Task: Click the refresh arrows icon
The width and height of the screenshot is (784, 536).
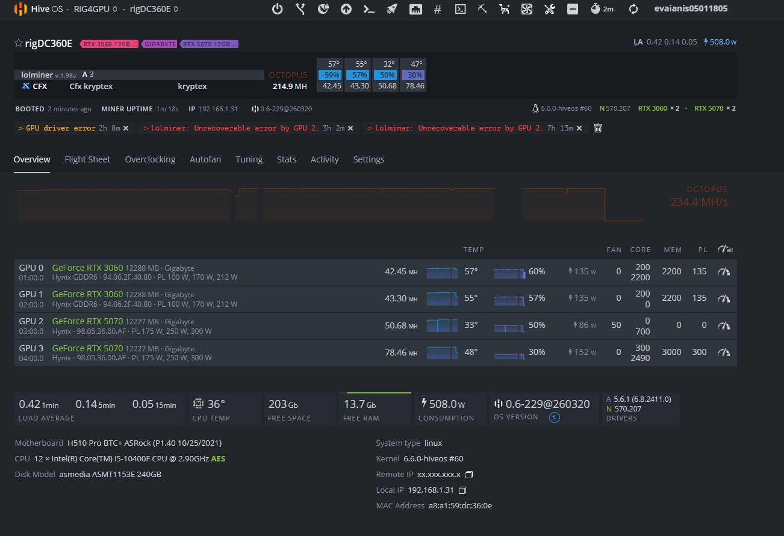Action: click(633, 9)
